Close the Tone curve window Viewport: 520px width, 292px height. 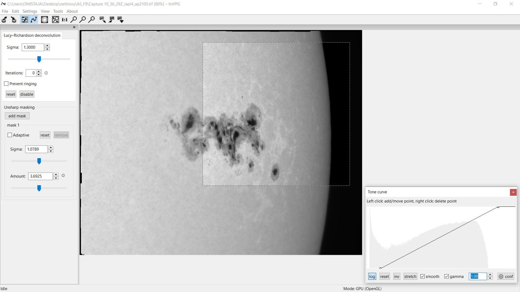click(513, 192)
